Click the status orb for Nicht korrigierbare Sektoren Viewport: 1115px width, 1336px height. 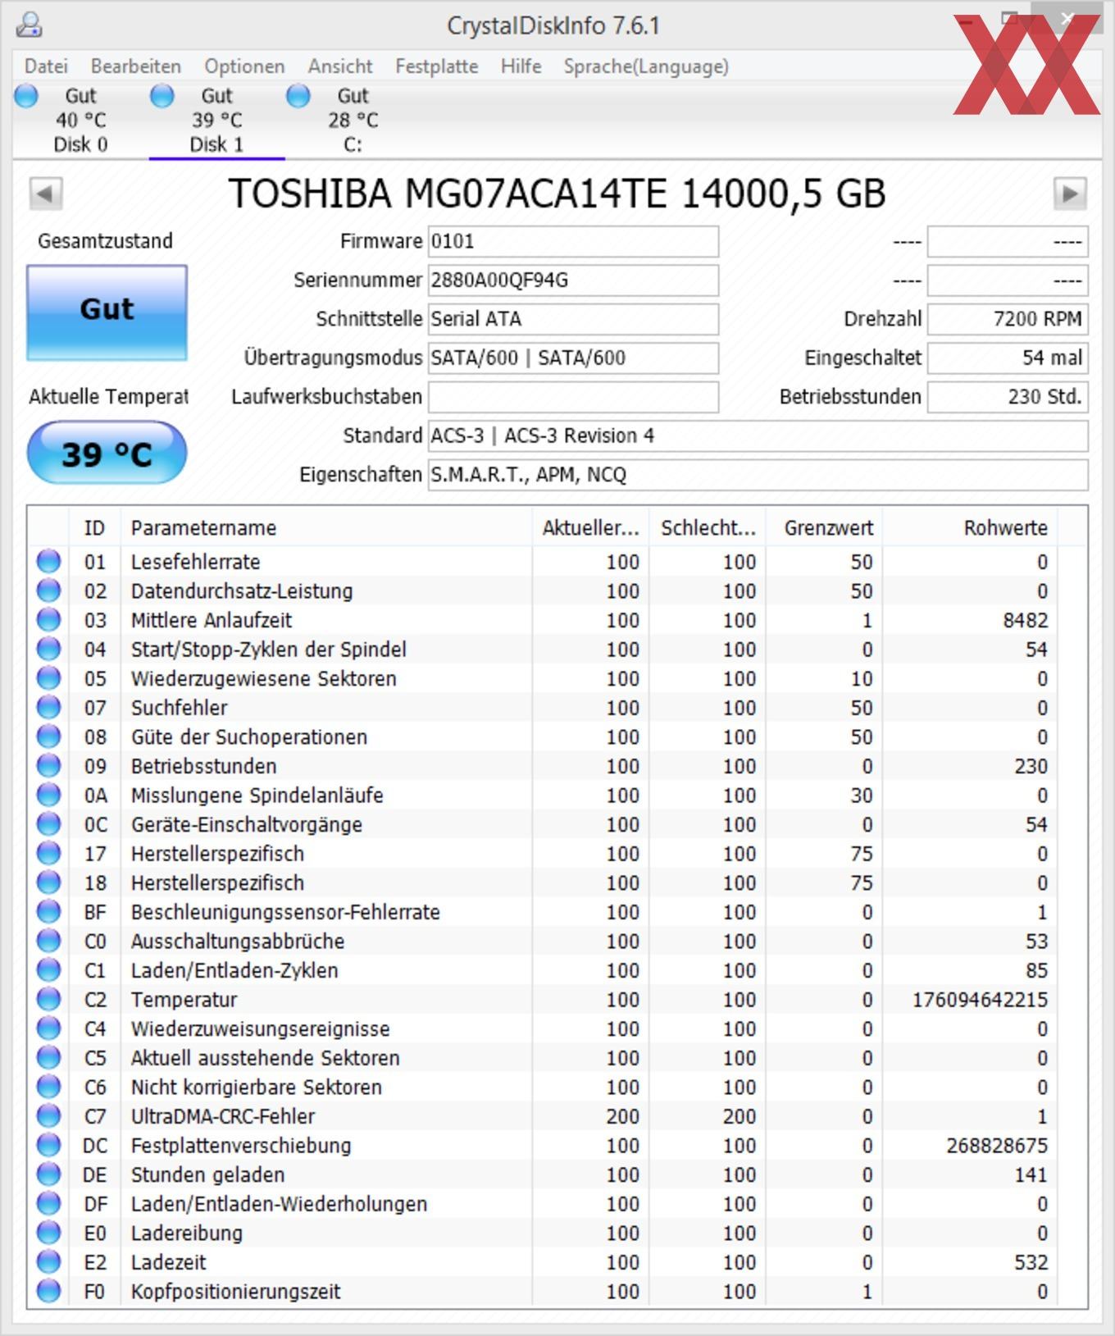tap(49, 1087)
